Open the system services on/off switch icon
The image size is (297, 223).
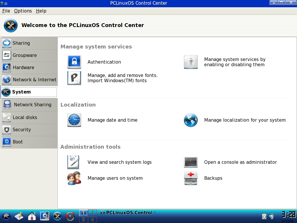click(x=191, y=62)
